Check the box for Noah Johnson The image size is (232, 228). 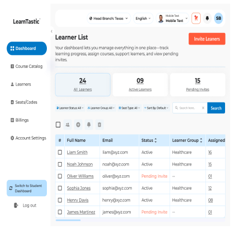pos(60,164)
